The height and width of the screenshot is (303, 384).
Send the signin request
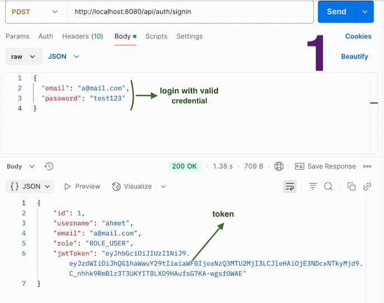337,12
